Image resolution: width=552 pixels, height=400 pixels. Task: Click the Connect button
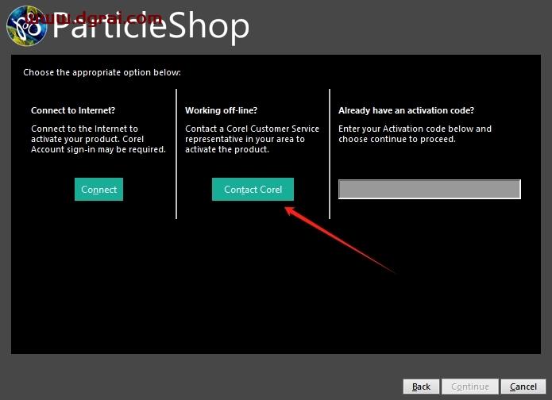(x=98, y=189)
